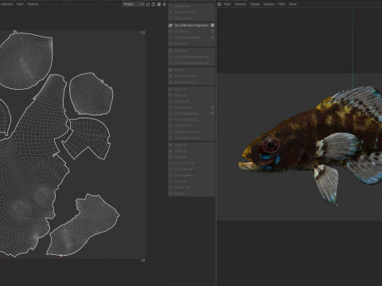Click the Set UVW from Projection checker icon
This screenshot has height=286, width=382.
[170, 25]
